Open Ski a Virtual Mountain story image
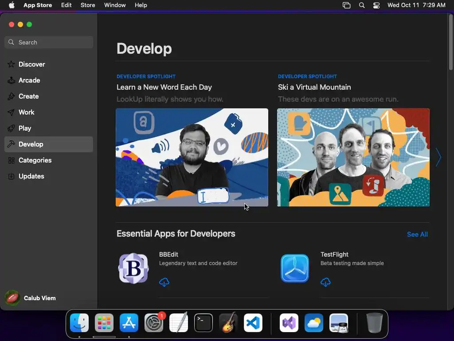 point(353,158)
